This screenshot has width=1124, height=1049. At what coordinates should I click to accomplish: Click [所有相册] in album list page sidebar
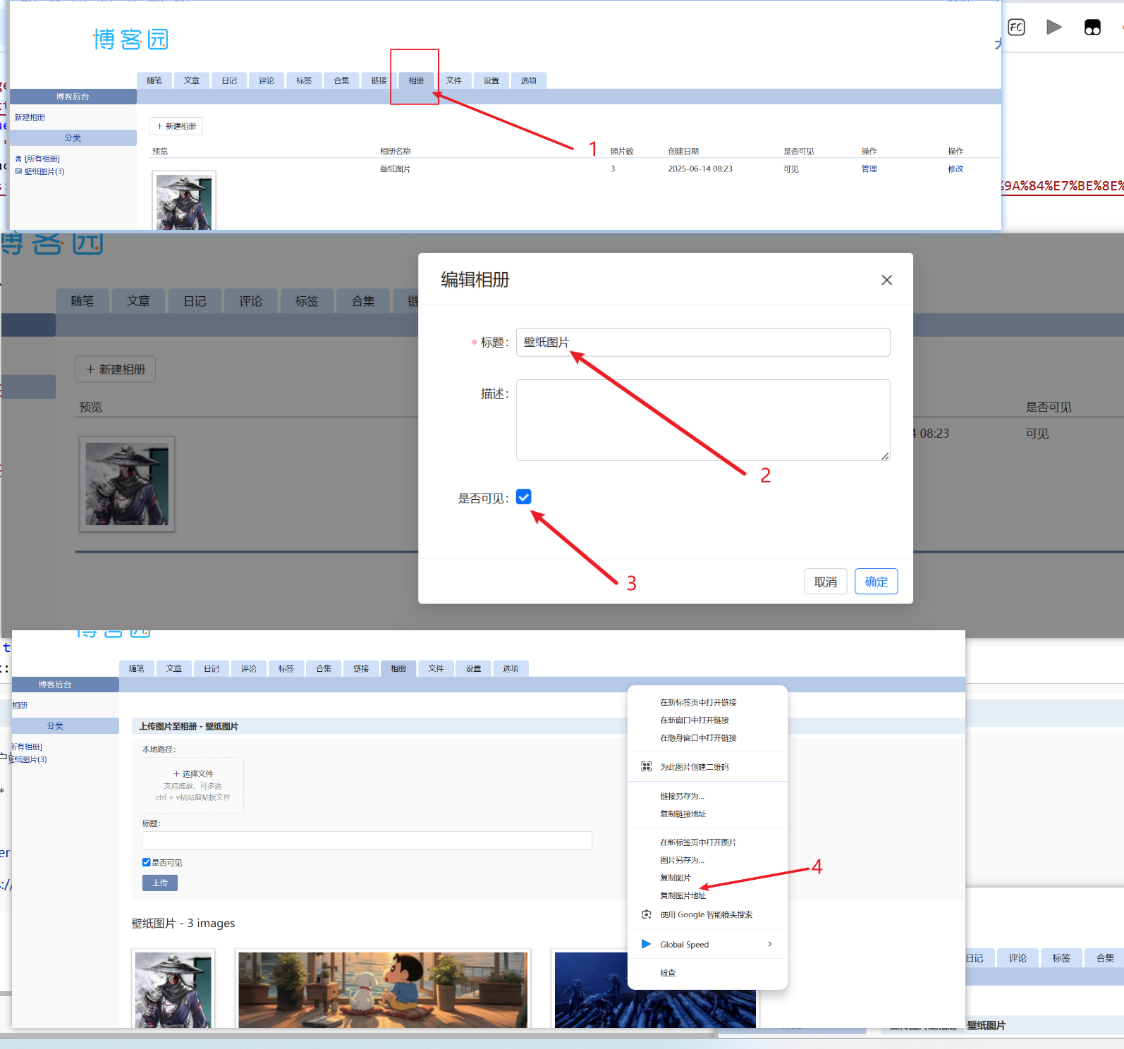point(42,159)
